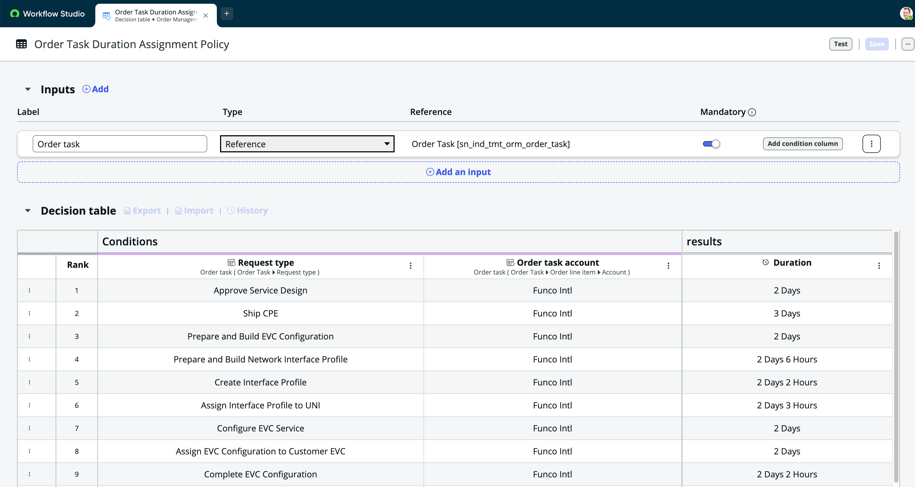
Task: Select Approve Service Design request type cell
Action: pos(260,290)
